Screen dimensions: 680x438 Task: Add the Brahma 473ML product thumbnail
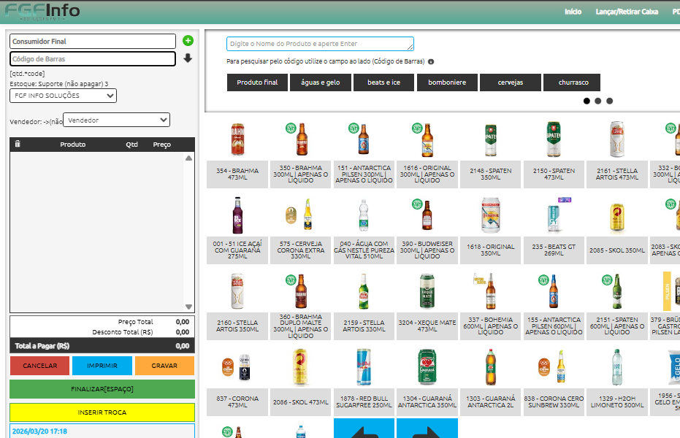[x=237, y=139]
